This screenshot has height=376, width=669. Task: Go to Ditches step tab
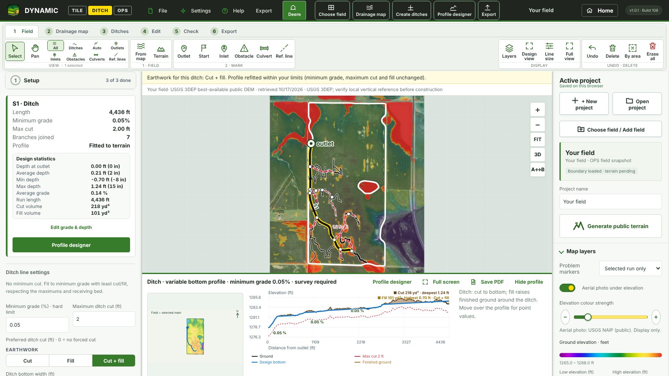[115, 31]
